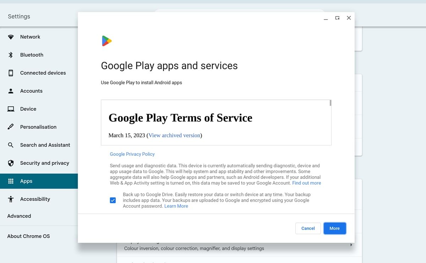Click the Google Play logo in dialog
The width and height of the screenshot is (426, 263).
106,41
